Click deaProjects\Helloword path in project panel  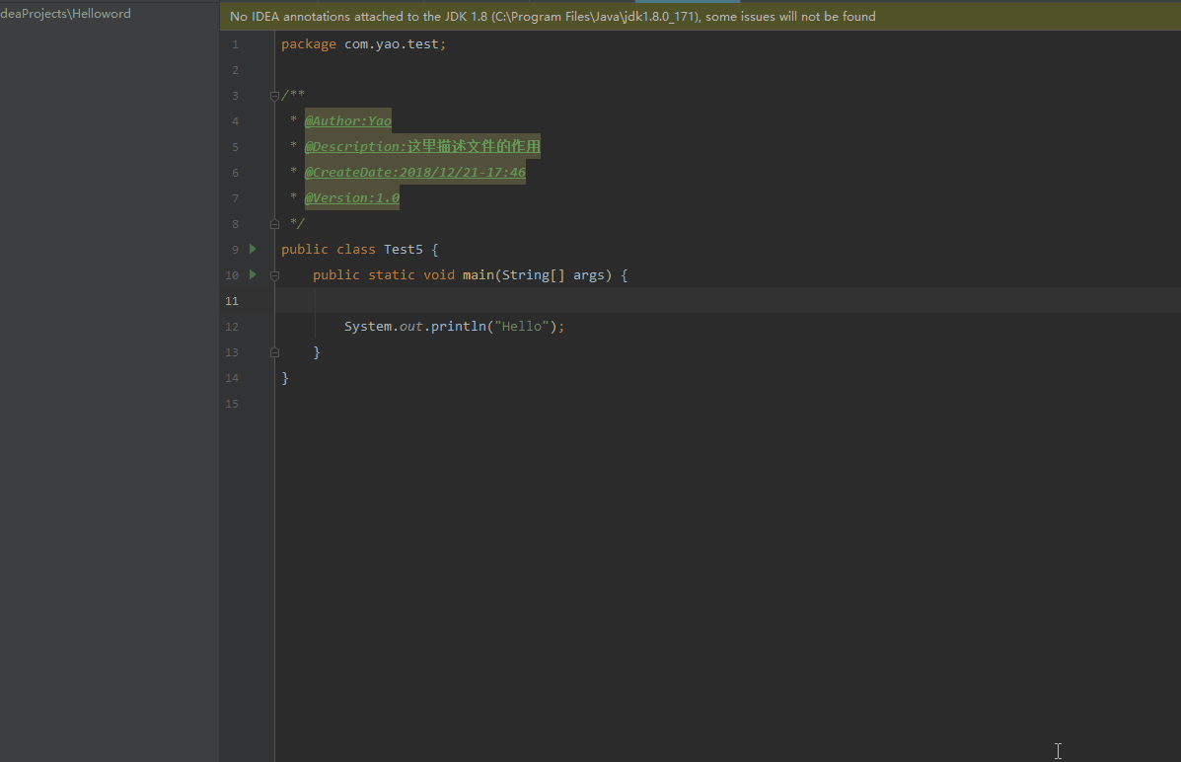(65, 14)
